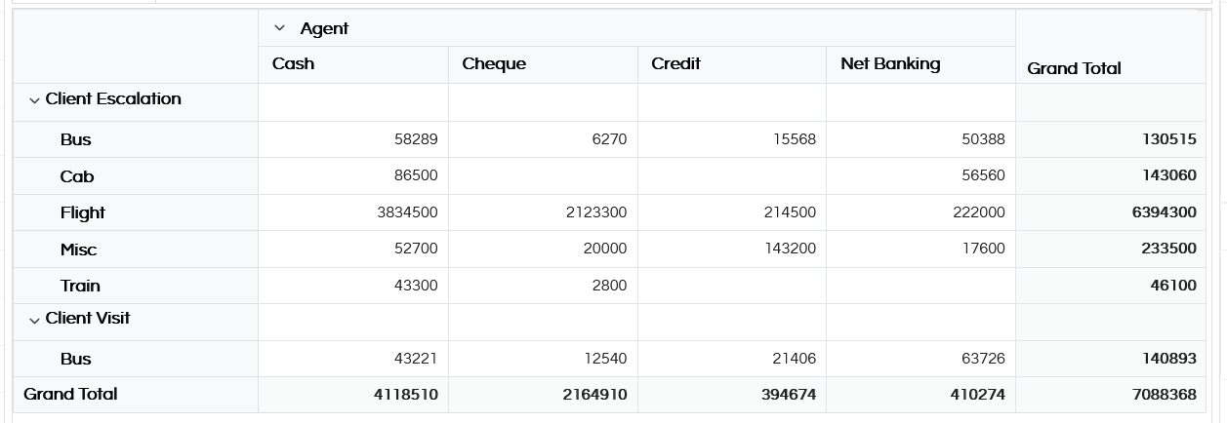This screenshot has width=1227, height=423.
Task: Click total value 46100
Action: coord(1173,286)
